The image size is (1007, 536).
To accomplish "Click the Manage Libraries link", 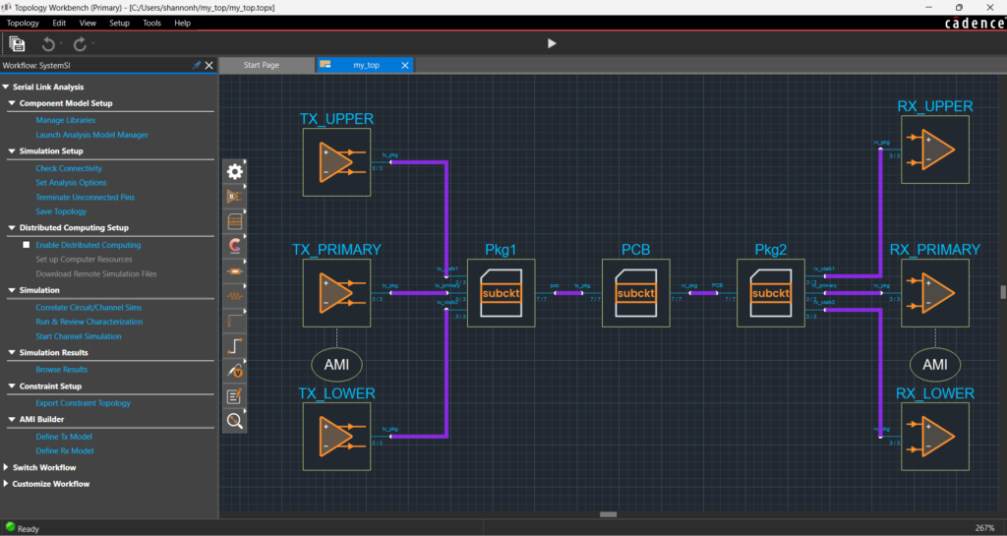I will (x=66, y=120).
